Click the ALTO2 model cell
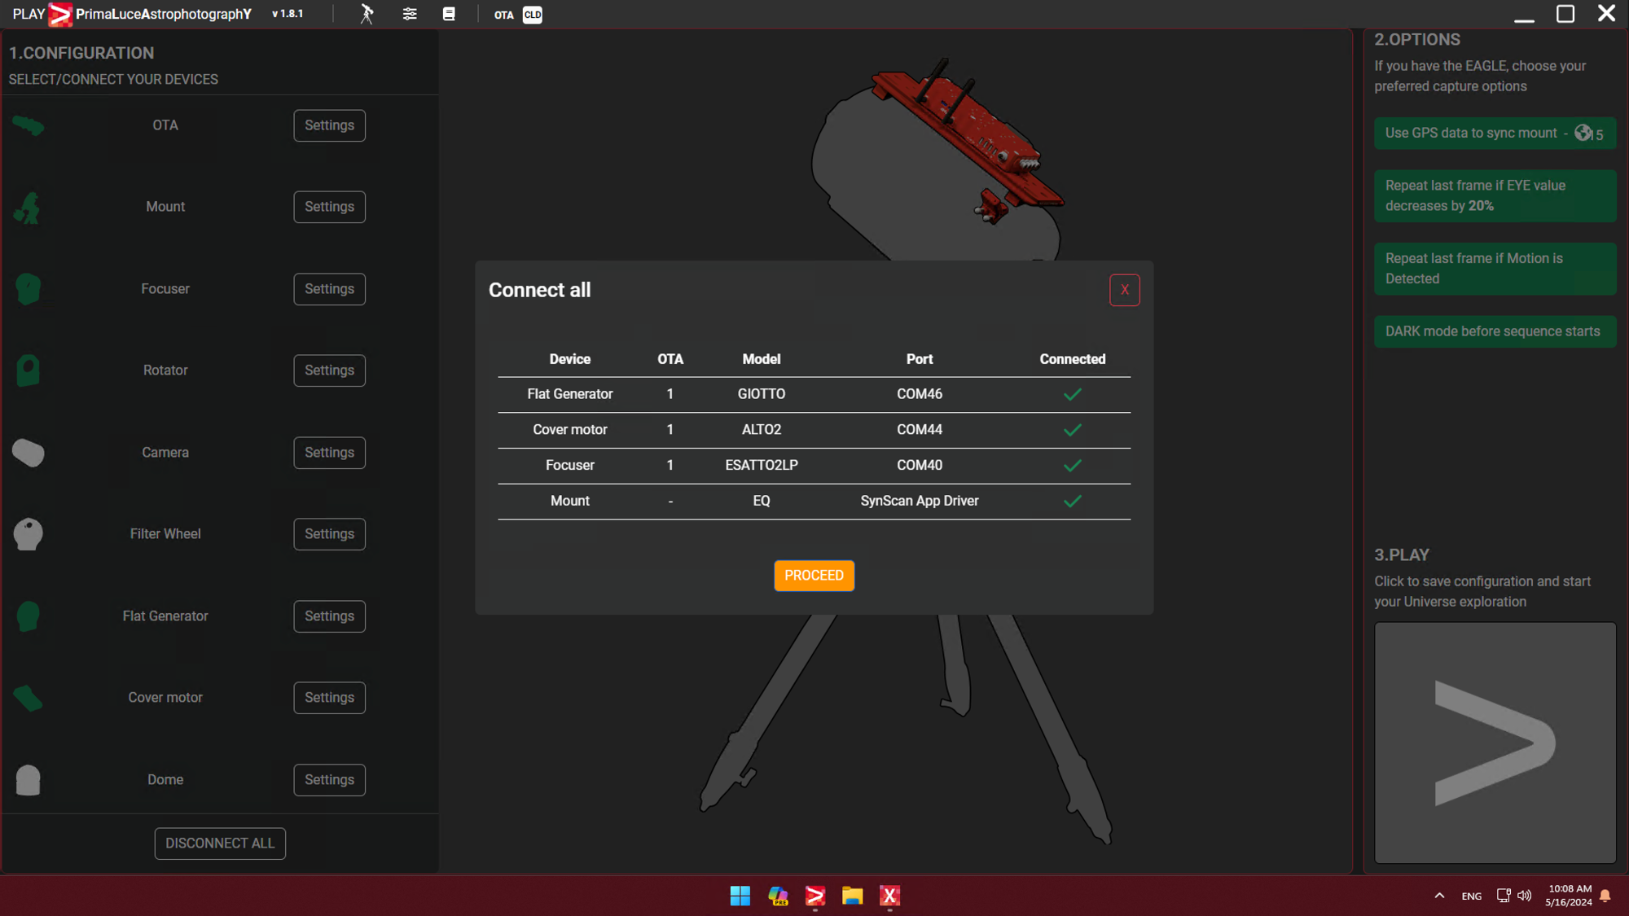The width and height of the screenshot is (1629, 916). click(761, 430)
